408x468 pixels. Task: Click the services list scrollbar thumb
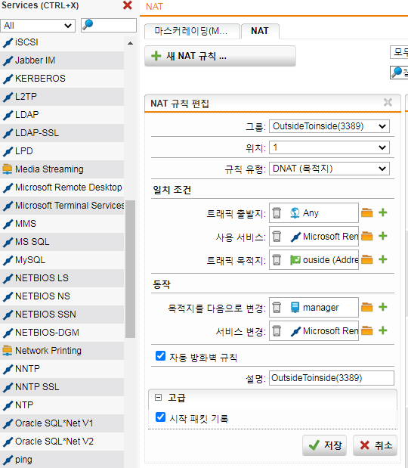pyautogui.click(x=130, y=269)
